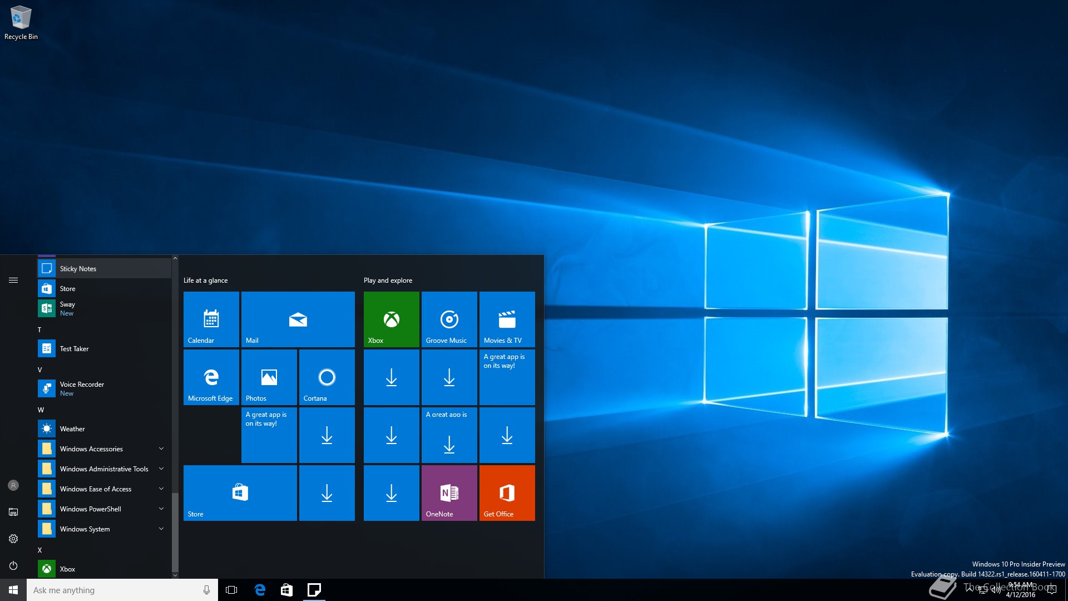
Task: Open Sway in the app list
Action: [104, 309]
